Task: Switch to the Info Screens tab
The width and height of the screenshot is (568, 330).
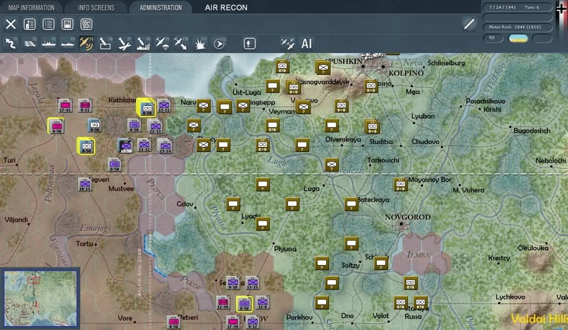Action: [96, 8]
